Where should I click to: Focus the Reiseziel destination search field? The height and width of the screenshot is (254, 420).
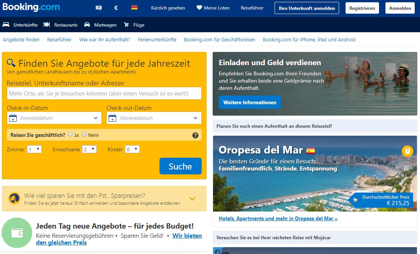coord(104,93)
